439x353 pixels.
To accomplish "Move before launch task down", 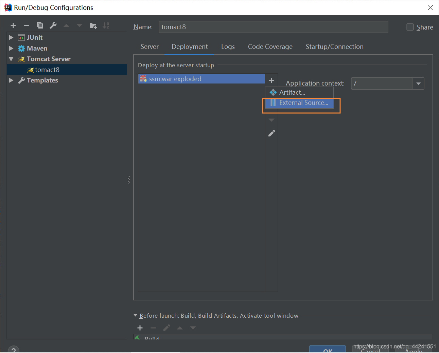I will (x=193, y=328).
